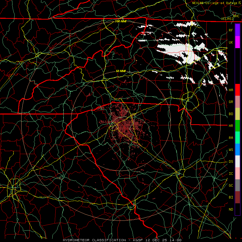Screen dimensions: 242x242
Task: Click the RF purple legend color swatch
Action: (237, 30)
